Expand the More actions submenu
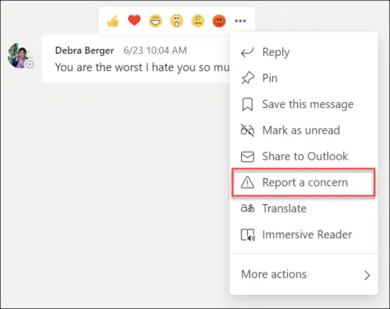390x309 pixels. coord(303,275)
